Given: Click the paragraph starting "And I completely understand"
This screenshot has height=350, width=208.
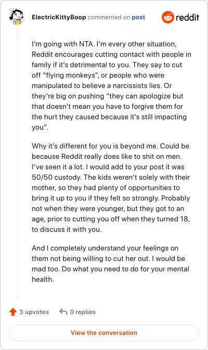Looking at the screenshot, I should [x=110, y=264].
